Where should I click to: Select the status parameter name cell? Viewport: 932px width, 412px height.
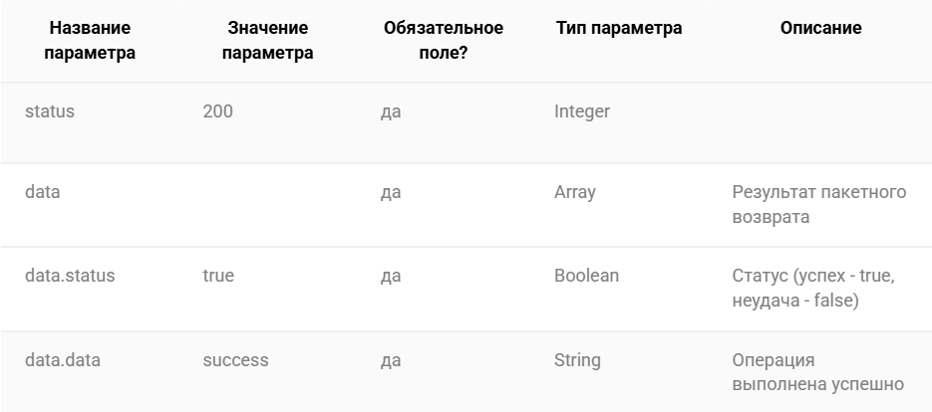coord(49,111)
